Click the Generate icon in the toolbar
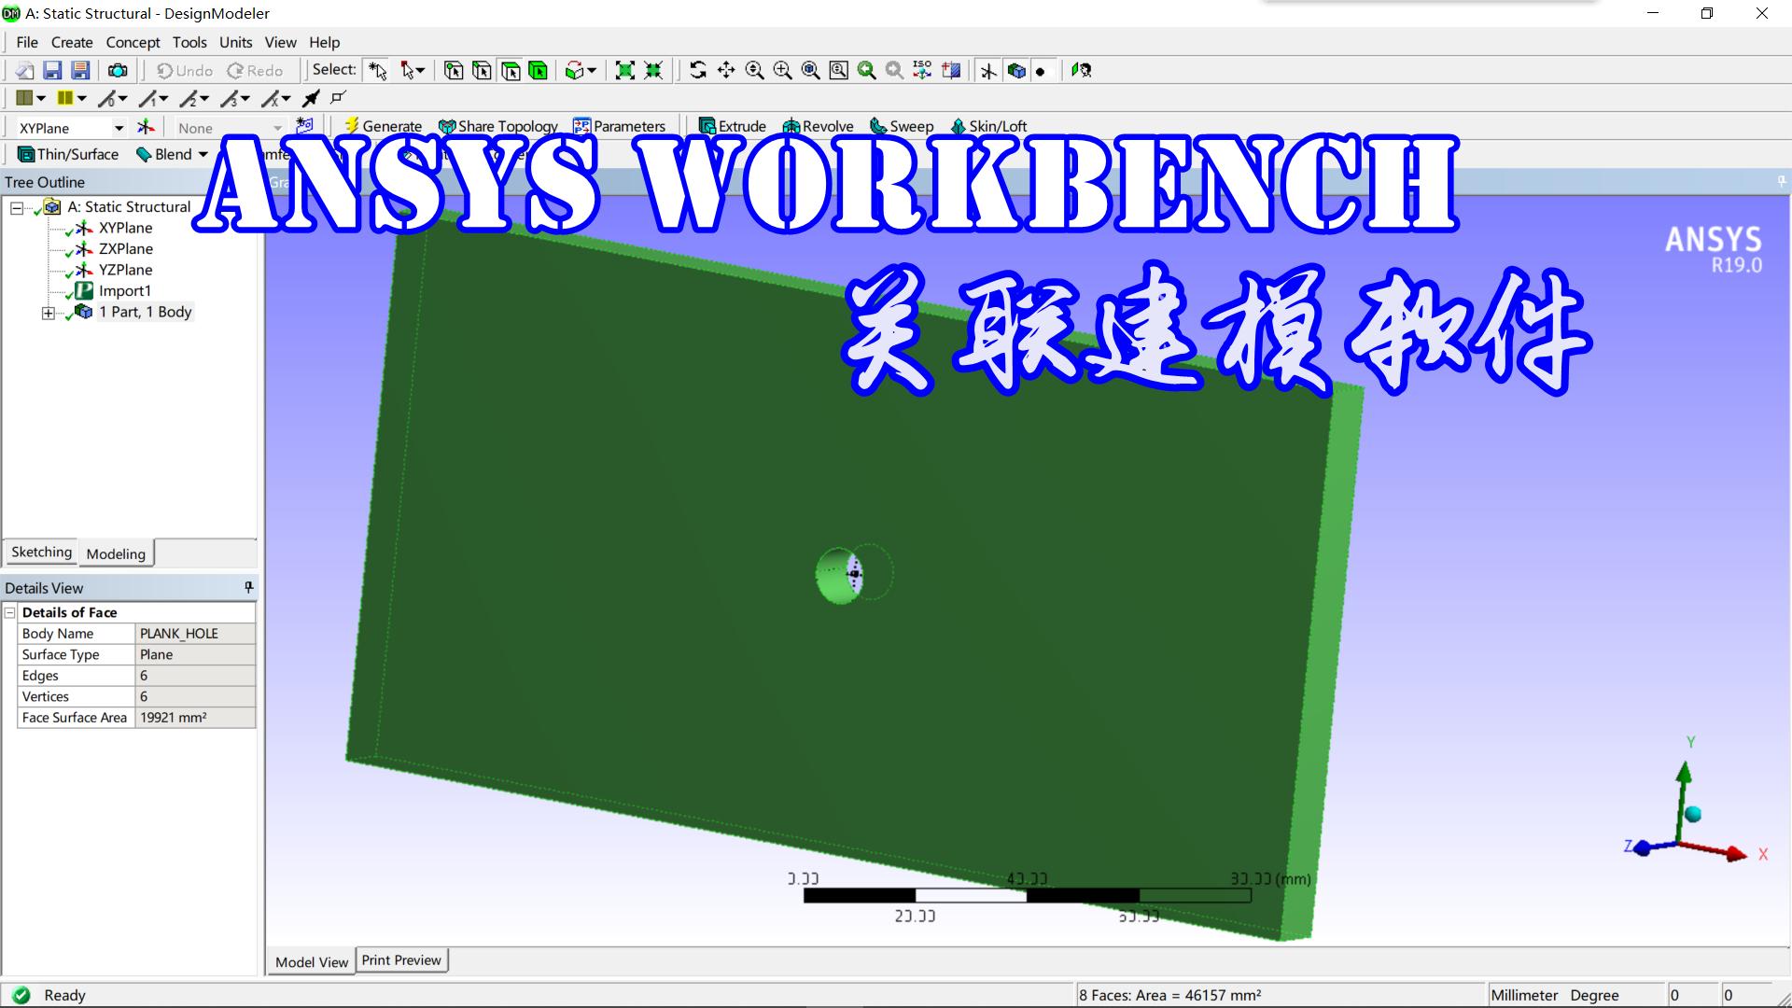The width and height of the screenshot is (1792, 1008). click(x=382, y=125)
